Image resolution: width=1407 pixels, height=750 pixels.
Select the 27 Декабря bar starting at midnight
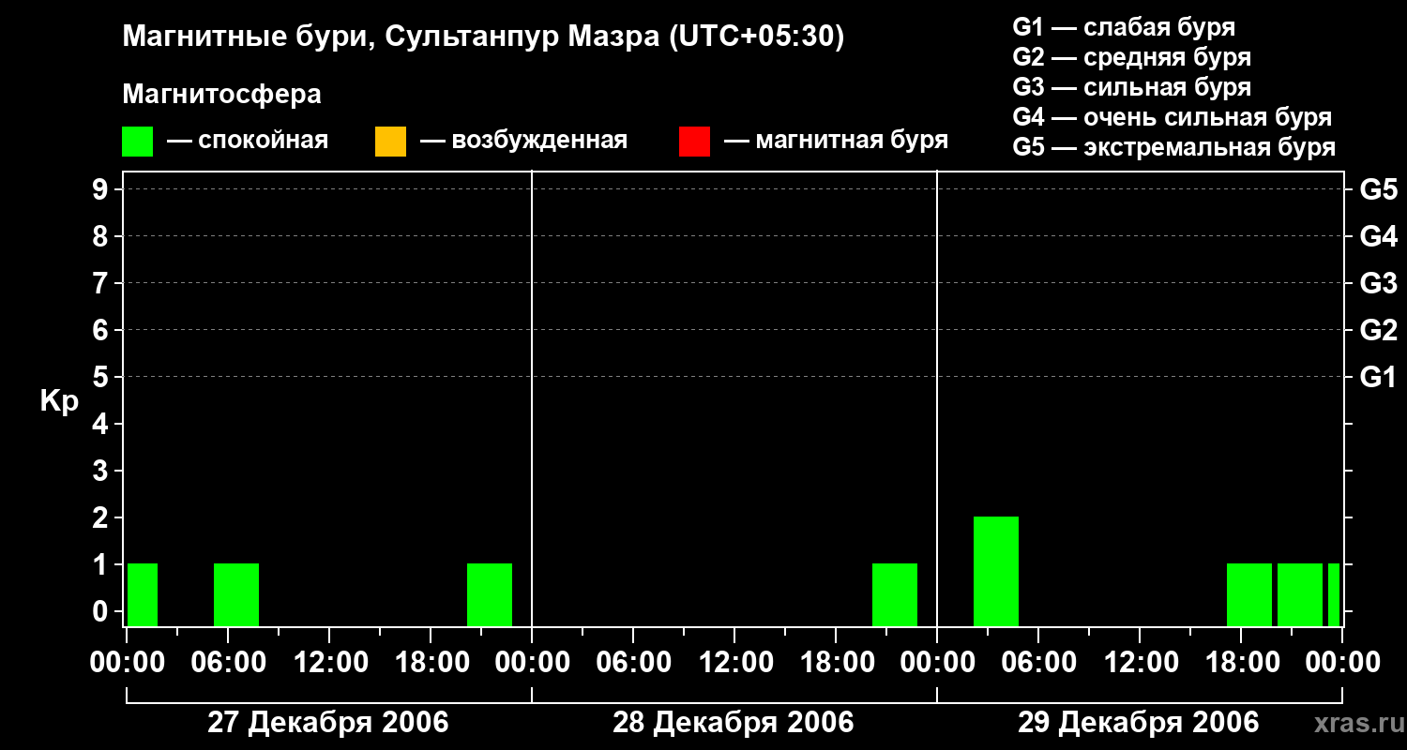click(143, 594)
